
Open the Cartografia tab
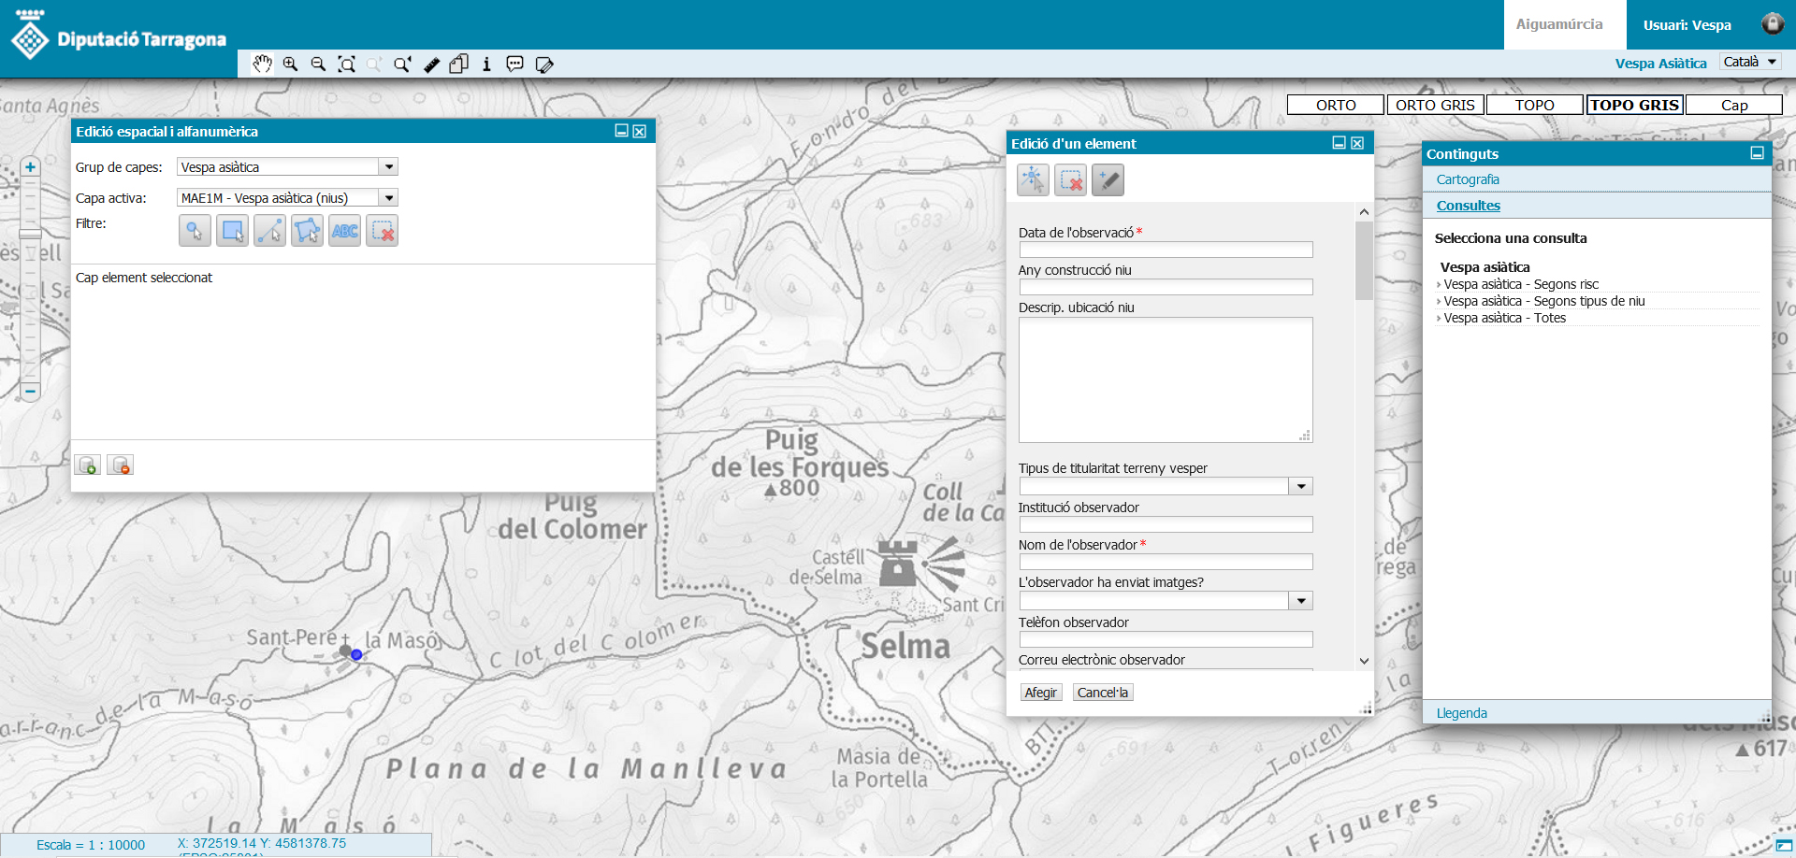pos(1467,179)
